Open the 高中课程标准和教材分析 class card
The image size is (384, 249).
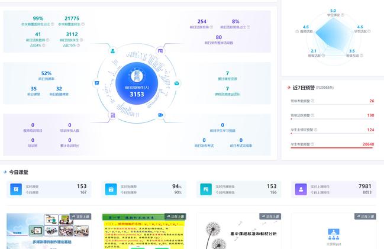pyautogui.click(x=238, y=231)
